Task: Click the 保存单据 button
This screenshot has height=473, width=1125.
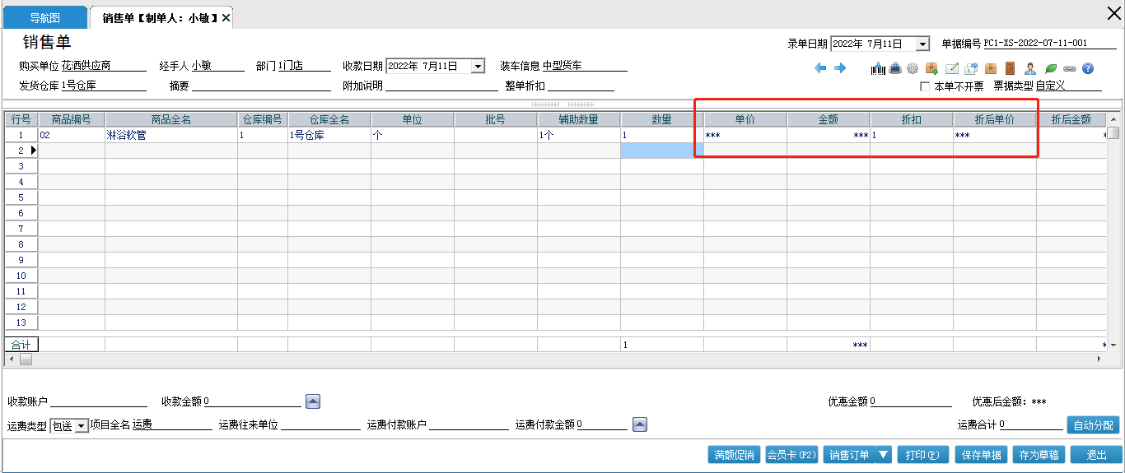Action: [x=981, y=454]
